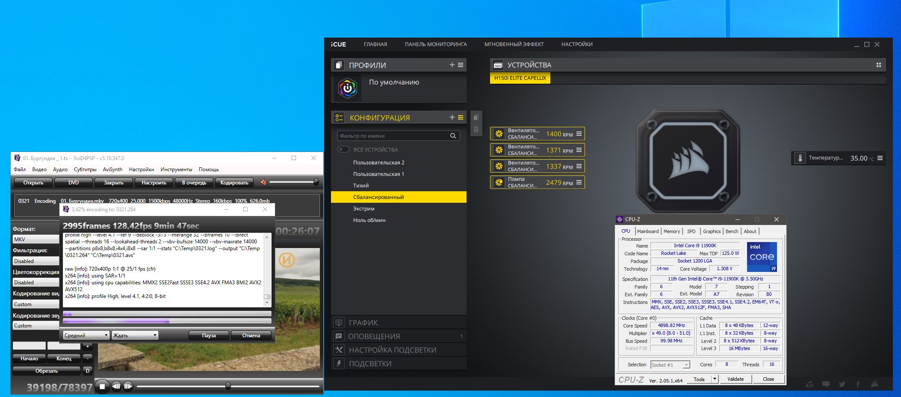Open the menu for the Помпа 2479 RPM
The height and width of the screenshot is (397, 901).
[x=579, y=182]
